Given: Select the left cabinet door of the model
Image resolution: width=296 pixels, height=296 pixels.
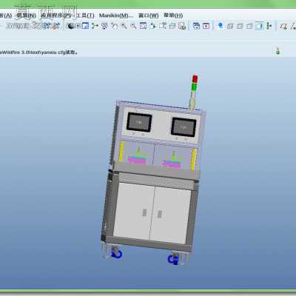Looking at the screenshot, I should click(134, 211).
